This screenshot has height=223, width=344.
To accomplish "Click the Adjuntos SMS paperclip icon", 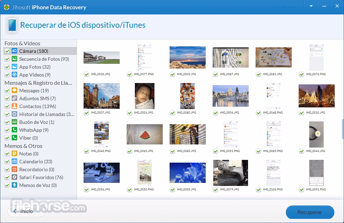I will (x=14, y=98).
